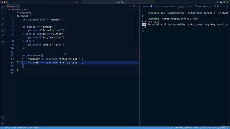Click the Split Editor icon
Viewport: 230px width, 129px height.
tap(134, 6)
